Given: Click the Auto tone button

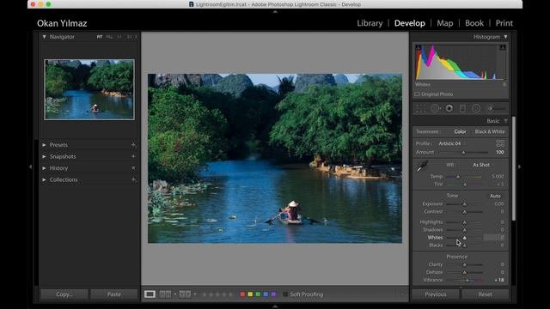Looking at the screenshot, I should tap(495, 196).
